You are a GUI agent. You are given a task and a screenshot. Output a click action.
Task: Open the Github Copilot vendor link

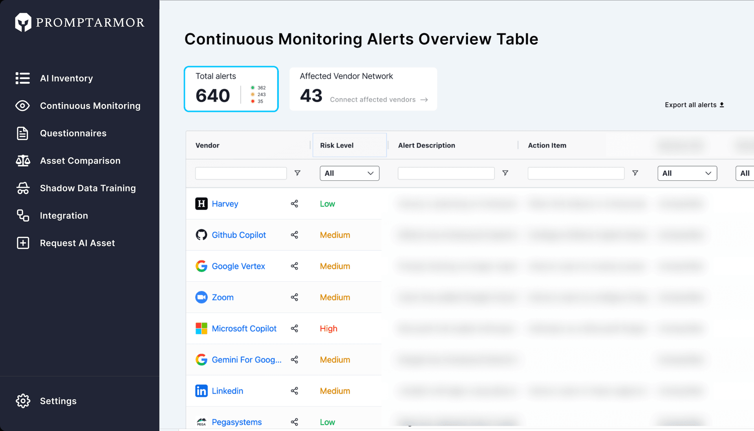tap(239, 235)
